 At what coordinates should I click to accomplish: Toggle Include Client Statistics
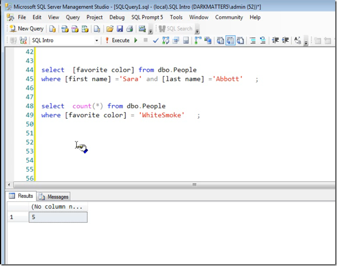pyautogui.click(x=208, y=40)
